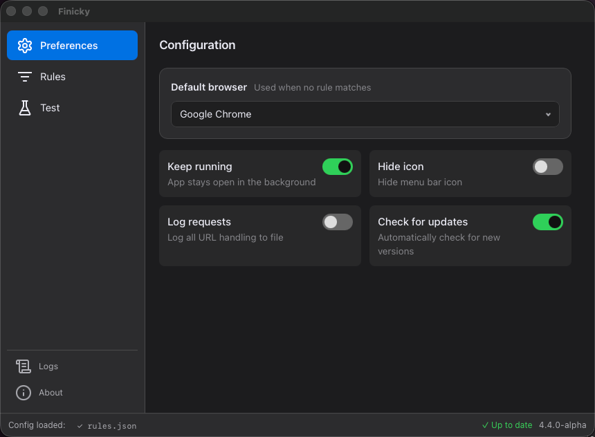Open the About page
The image size is (595, 437).
51,393
